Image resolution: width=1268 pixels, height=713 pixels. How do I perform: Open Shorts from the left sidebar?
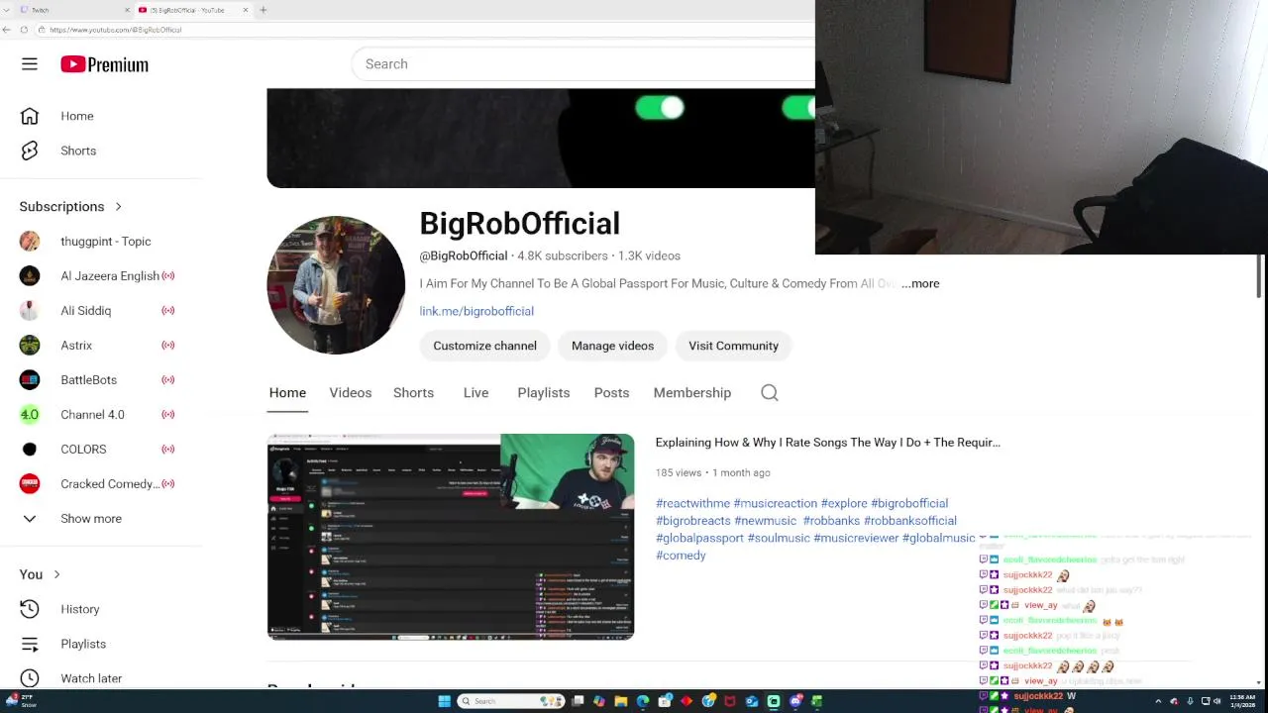pyautogui.click(x=78, y=151)
